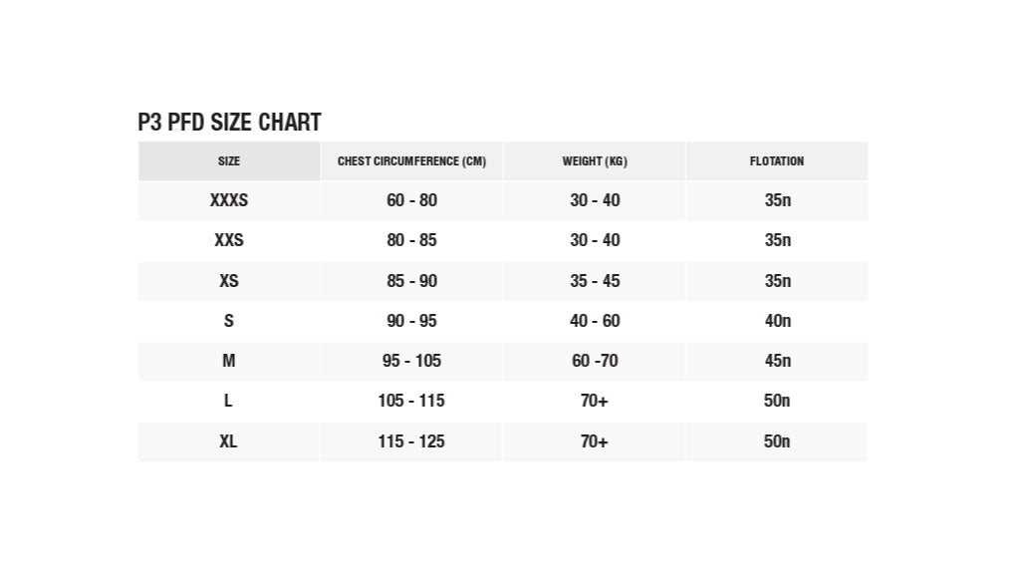The image size is (1024, 575).
Task: Select the 95 - 105 chest measurement
Action: pyautogui.click(x=411, y=360)
